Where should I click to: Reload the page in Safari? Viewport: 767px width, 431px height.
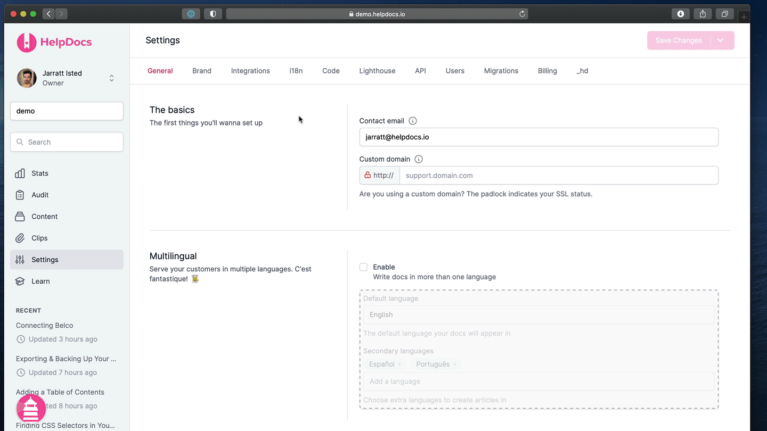pyautogui.click(x=522, y=14)
